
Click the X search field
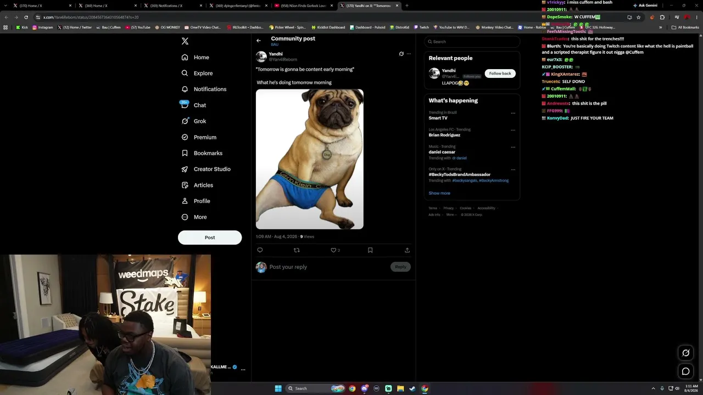(x=472, y=42)
